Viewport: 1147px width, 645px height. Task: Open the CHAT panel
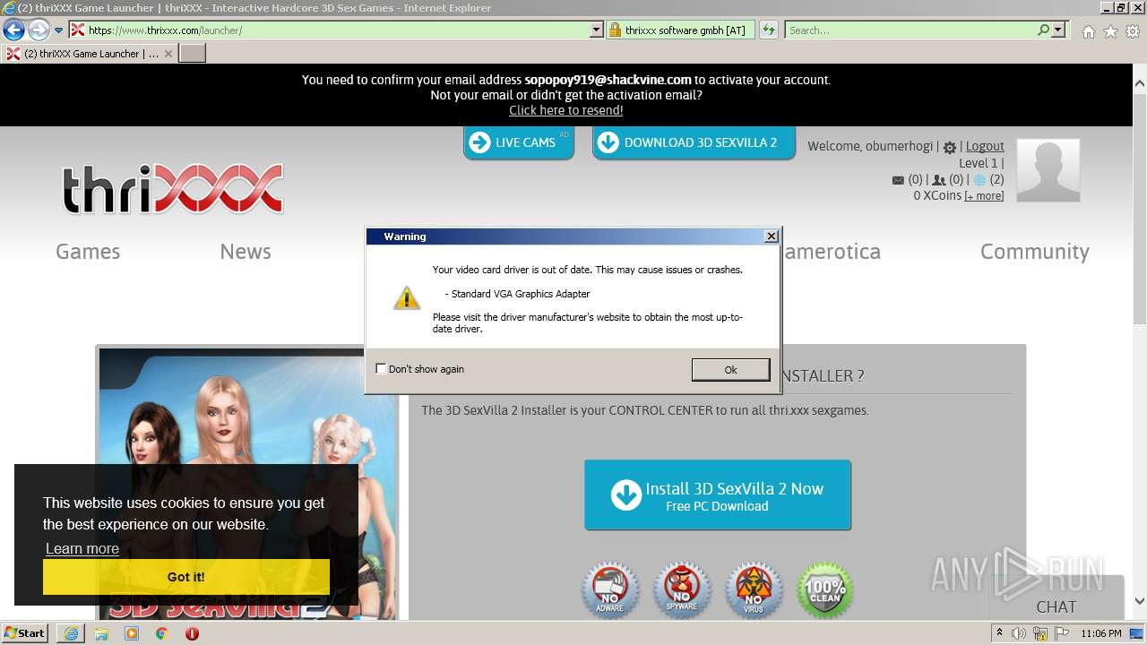point(1056,606)
